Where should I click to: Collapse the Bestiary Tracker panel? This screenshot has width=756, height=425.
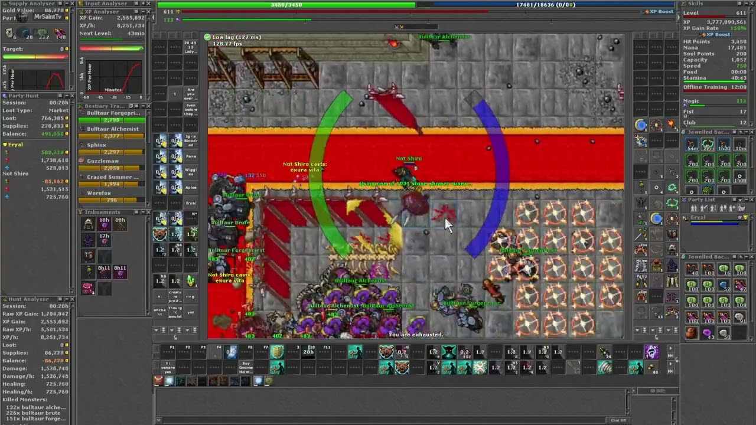click(x=142, y=106)
